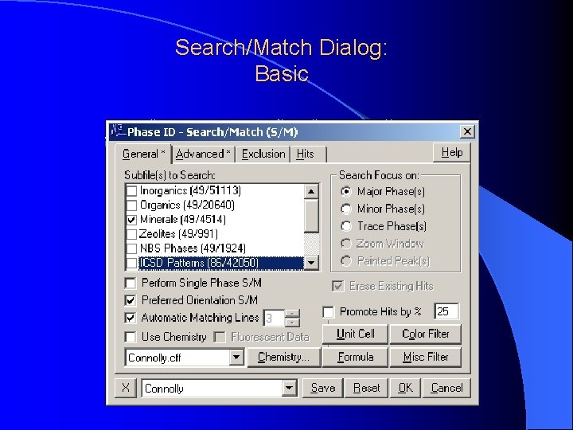Enable Use Chemistry checkbox
The width and height of the screenshot is (573, 430).
pos(131,337)
